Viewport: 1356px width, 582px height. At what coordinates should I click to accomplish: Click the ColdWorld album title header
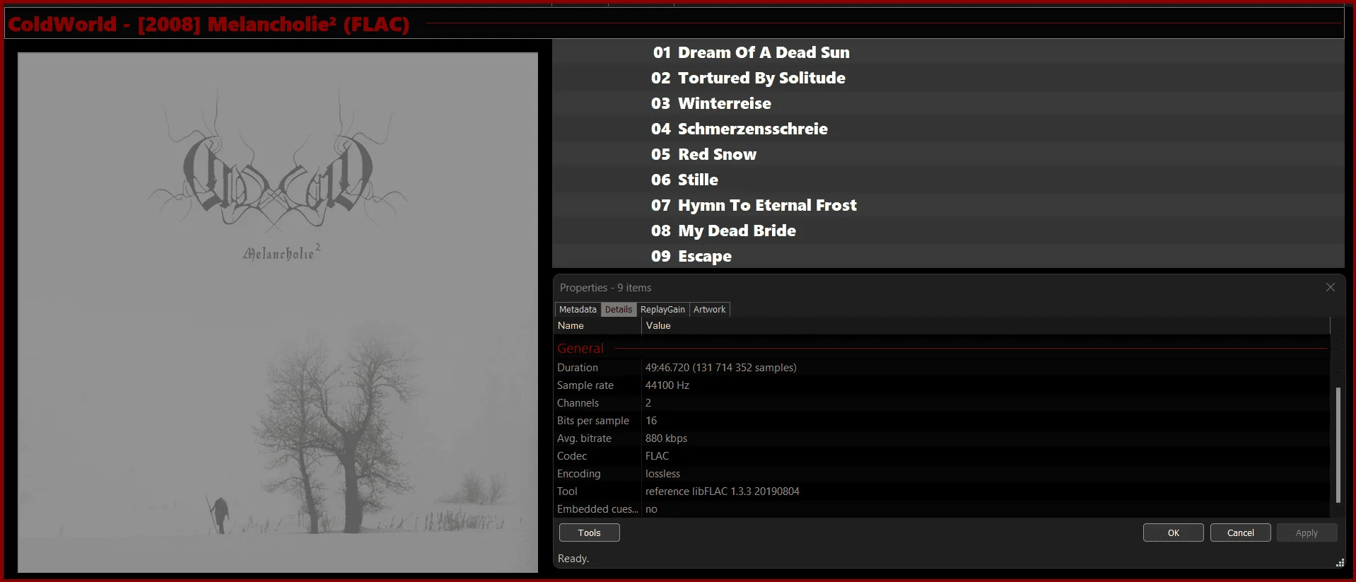tap(209, 25)
